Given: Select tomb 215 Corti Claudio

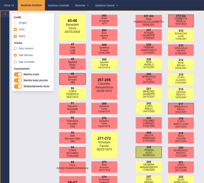Looking at the screenshot, I should tap(181, 80).
